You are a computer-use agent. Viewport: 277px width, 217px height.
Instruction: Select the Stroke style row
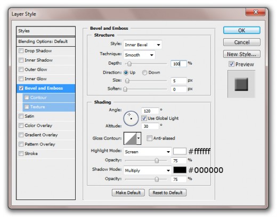(46, 153)
